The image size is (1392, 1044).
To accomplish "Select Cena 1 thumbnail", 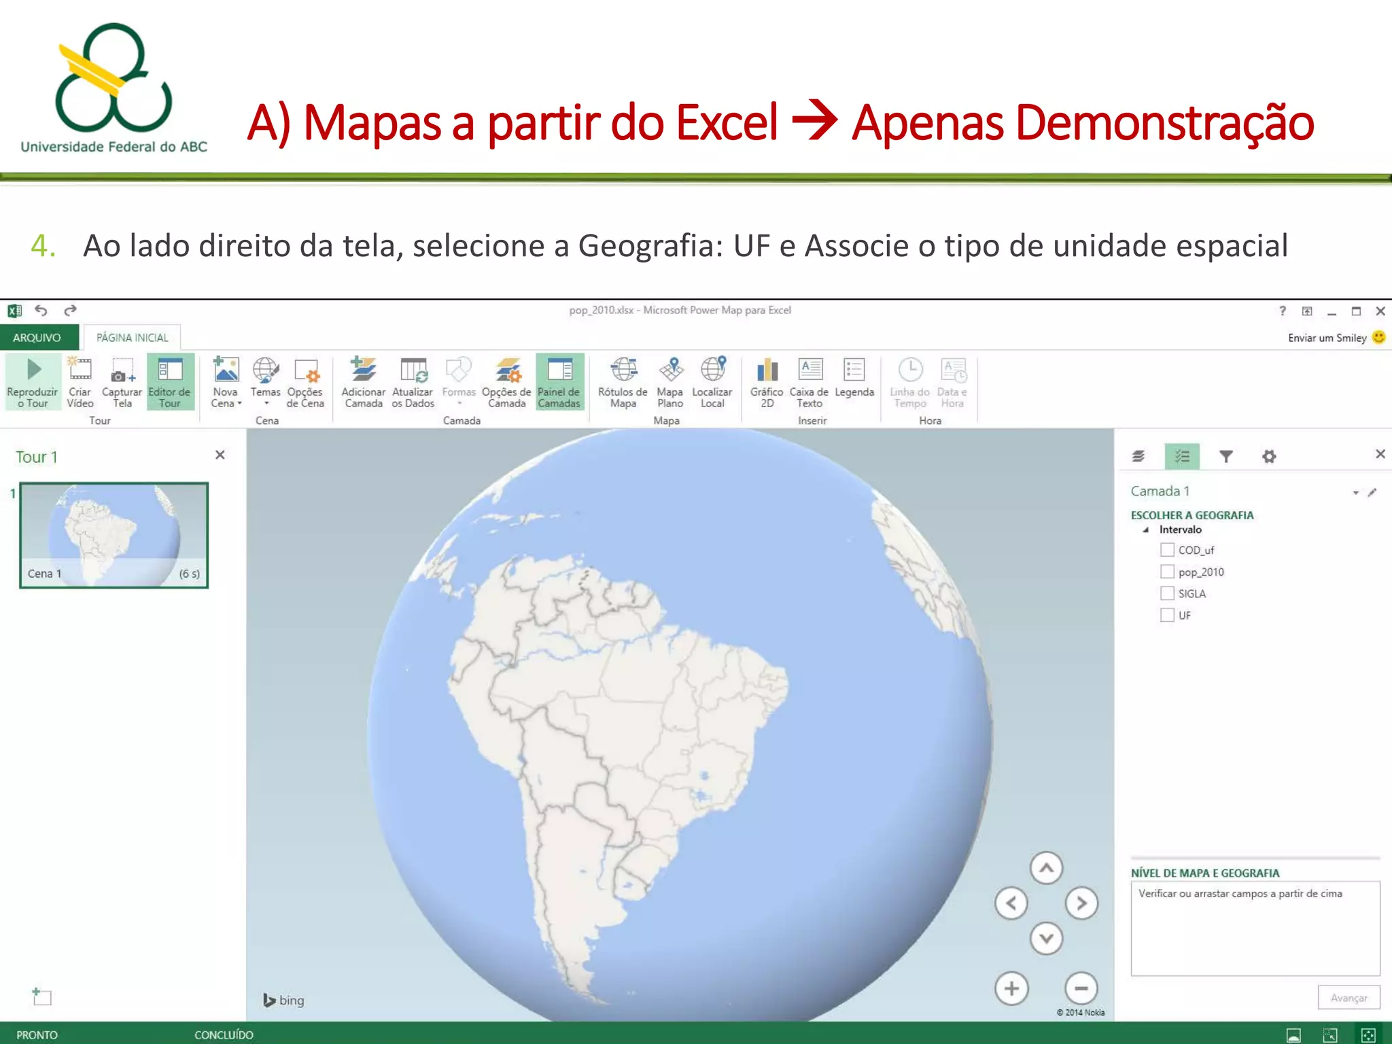I will (x=114, y=535).
